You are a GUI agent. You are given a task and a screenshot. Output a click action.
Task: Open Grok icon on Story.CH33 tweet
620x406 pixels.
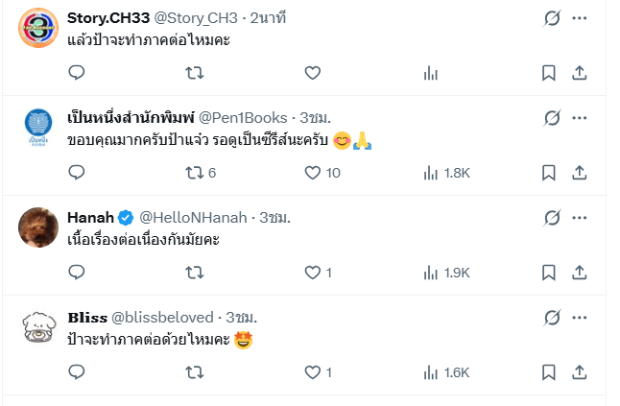552,18
